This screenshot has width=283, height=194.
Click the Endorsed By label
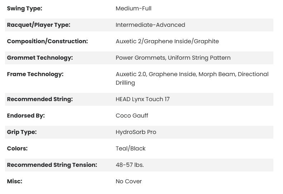pos(26,116)
